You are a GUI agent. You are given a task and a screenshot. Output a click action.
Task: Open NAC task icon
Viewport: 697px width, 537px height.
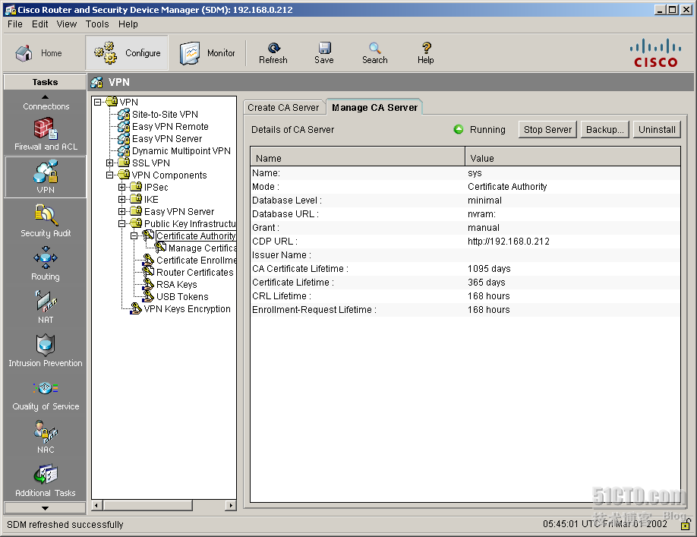46,437
